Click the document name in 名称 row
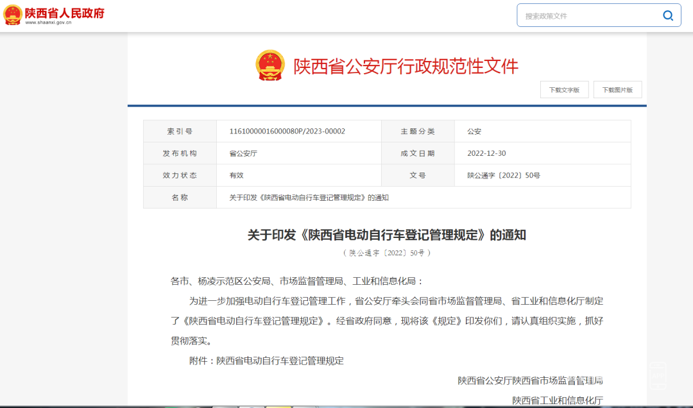 click(x=309, y=198)
